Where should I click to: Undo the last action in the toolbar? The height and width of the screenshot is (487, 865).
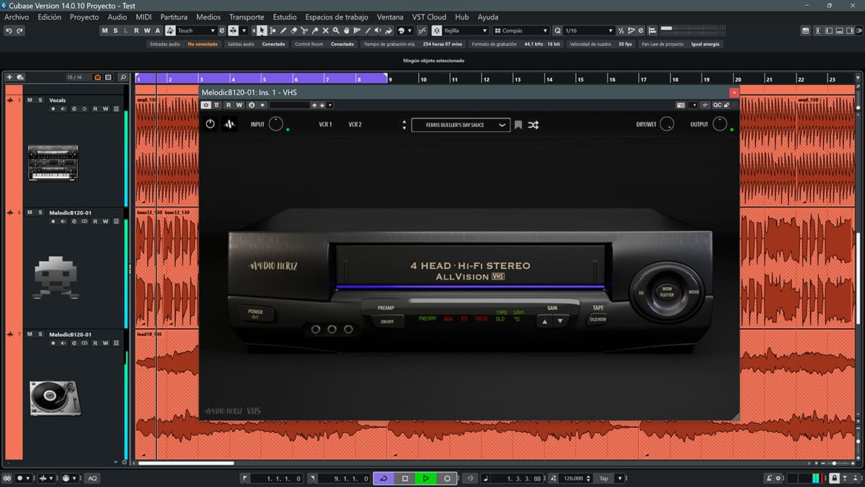click(x=9, y=31)
